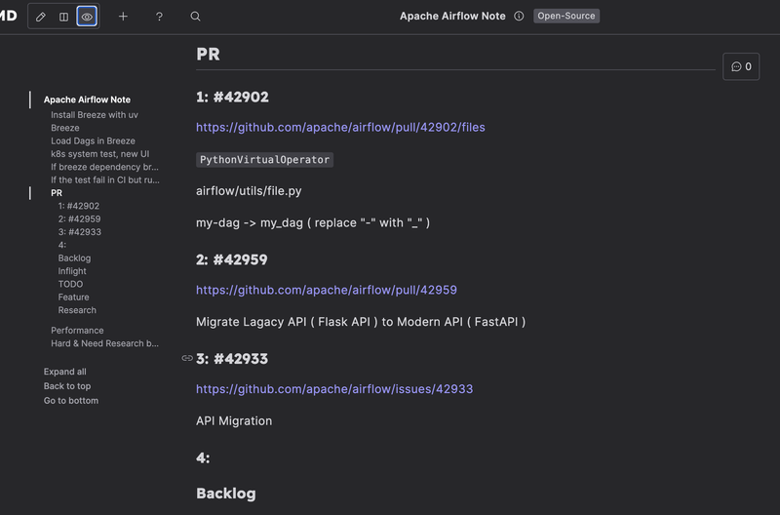
Task: Go to k8s system test, new UI
Action: [x=100, y=154]
